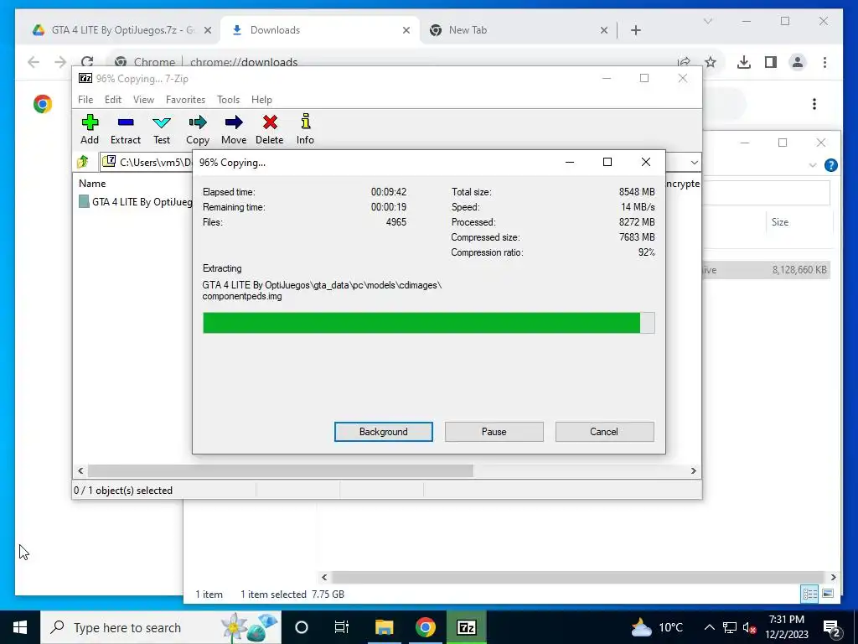Open File Explorer help icon

830,165
